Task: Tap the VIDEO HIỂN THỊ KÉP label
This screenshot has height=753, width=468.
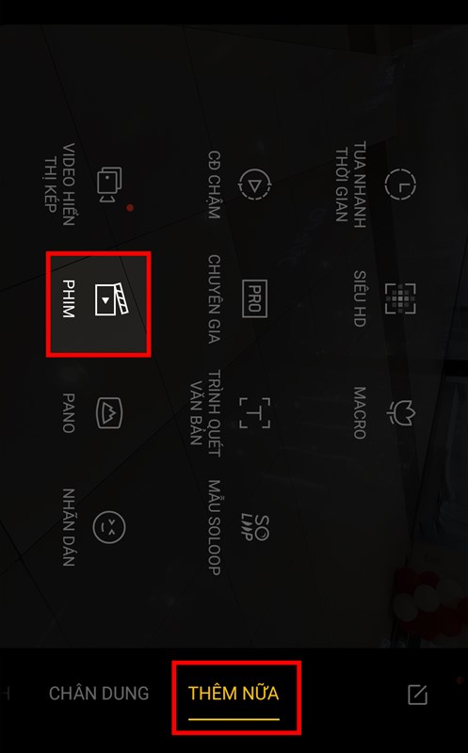Action: tap(60, 184)
